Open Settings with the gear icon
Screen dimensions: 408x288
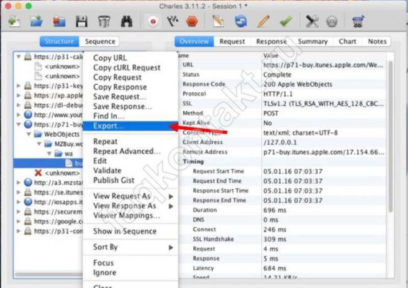332,21
